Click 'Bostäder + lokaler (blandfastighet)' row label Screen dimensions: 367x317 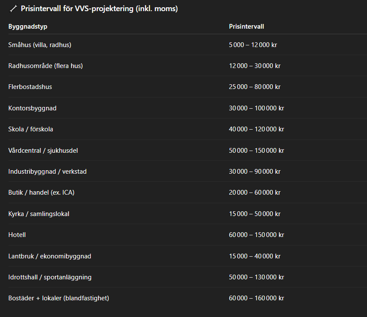pos(59,298)
